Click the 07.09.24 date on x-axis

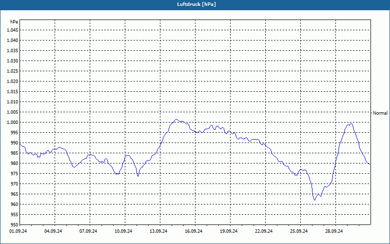click(x=88, y=231)
